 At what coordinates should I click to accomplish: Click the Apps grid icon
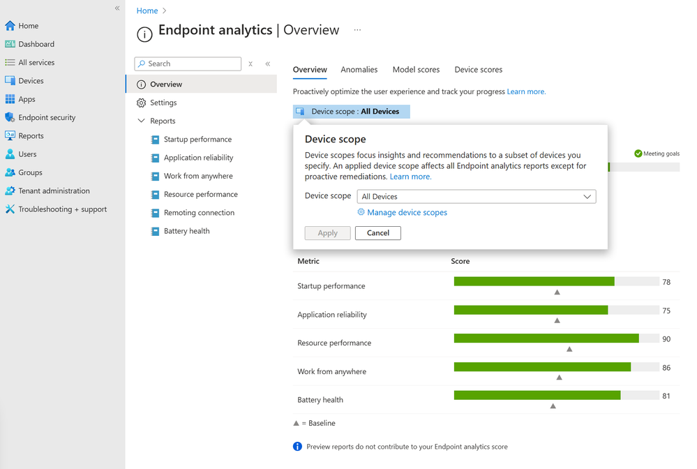point(10,99)
